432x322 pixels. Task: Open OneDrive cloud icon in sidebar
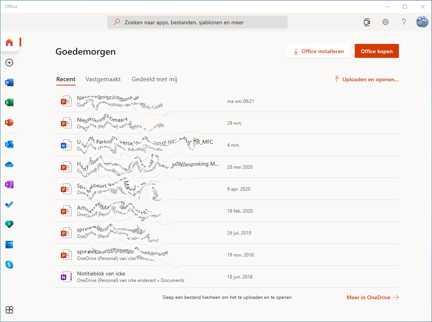tap(9, 164)
